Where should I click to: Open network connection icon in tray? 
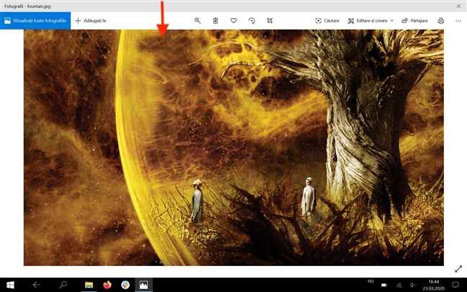tap(399, 285)
